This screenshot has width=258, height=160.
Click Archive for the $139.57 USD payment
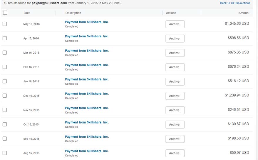[x=175, y=124]
